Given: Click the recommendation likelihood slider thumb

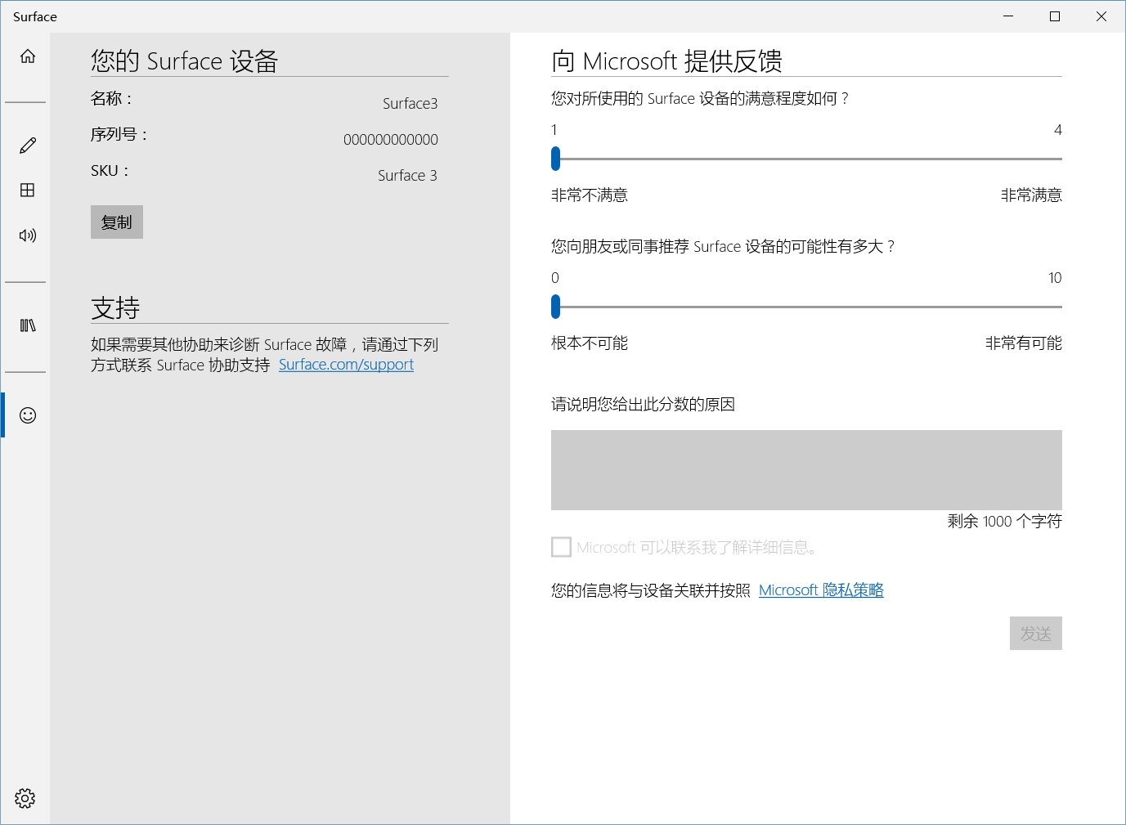Looking at the screenshot, I should pos(556,307).
